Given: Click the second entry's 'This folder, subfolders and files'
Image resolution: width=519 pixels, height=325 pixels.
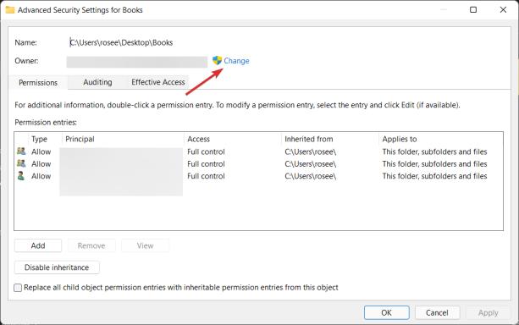Looking at the screenshot, I should 434,164.
